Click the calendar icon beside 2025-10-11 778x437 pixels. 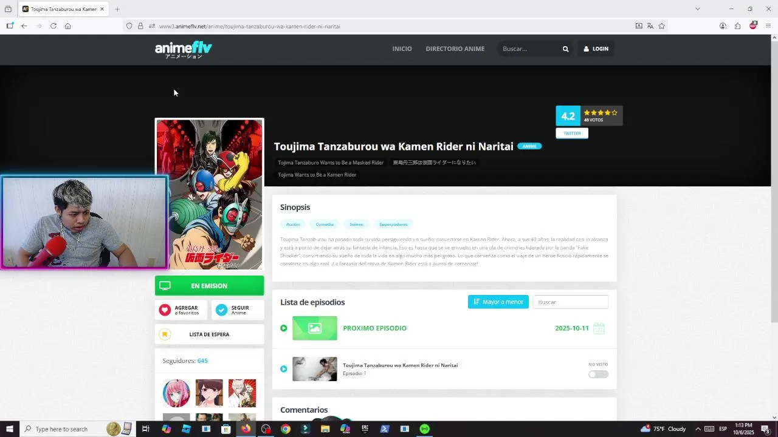599,328
